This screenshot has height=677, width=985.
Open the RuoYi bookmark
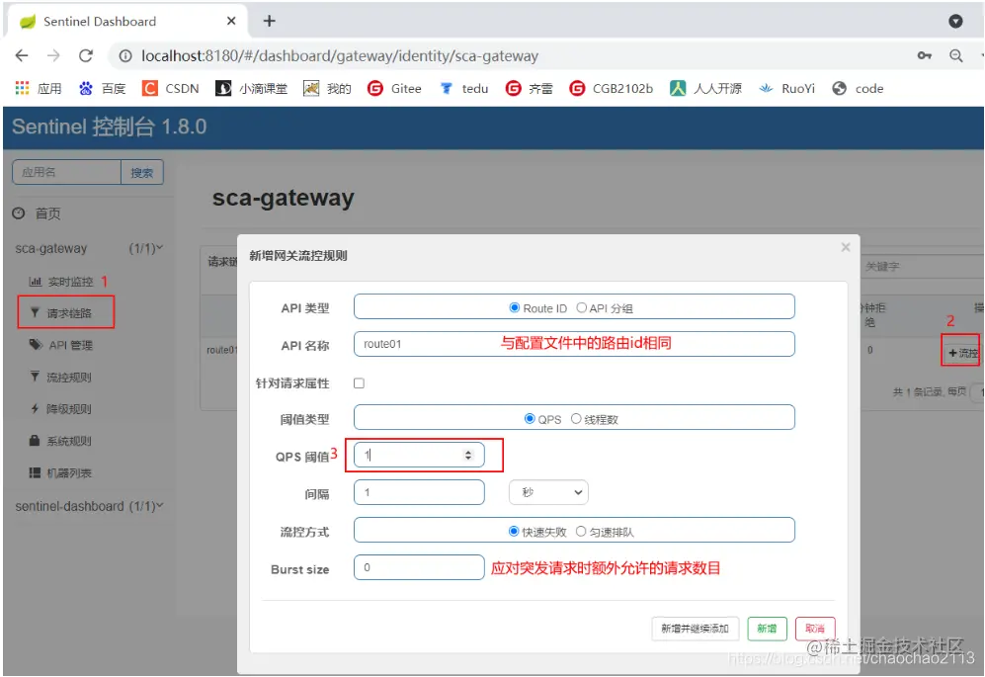pos(786,89)
